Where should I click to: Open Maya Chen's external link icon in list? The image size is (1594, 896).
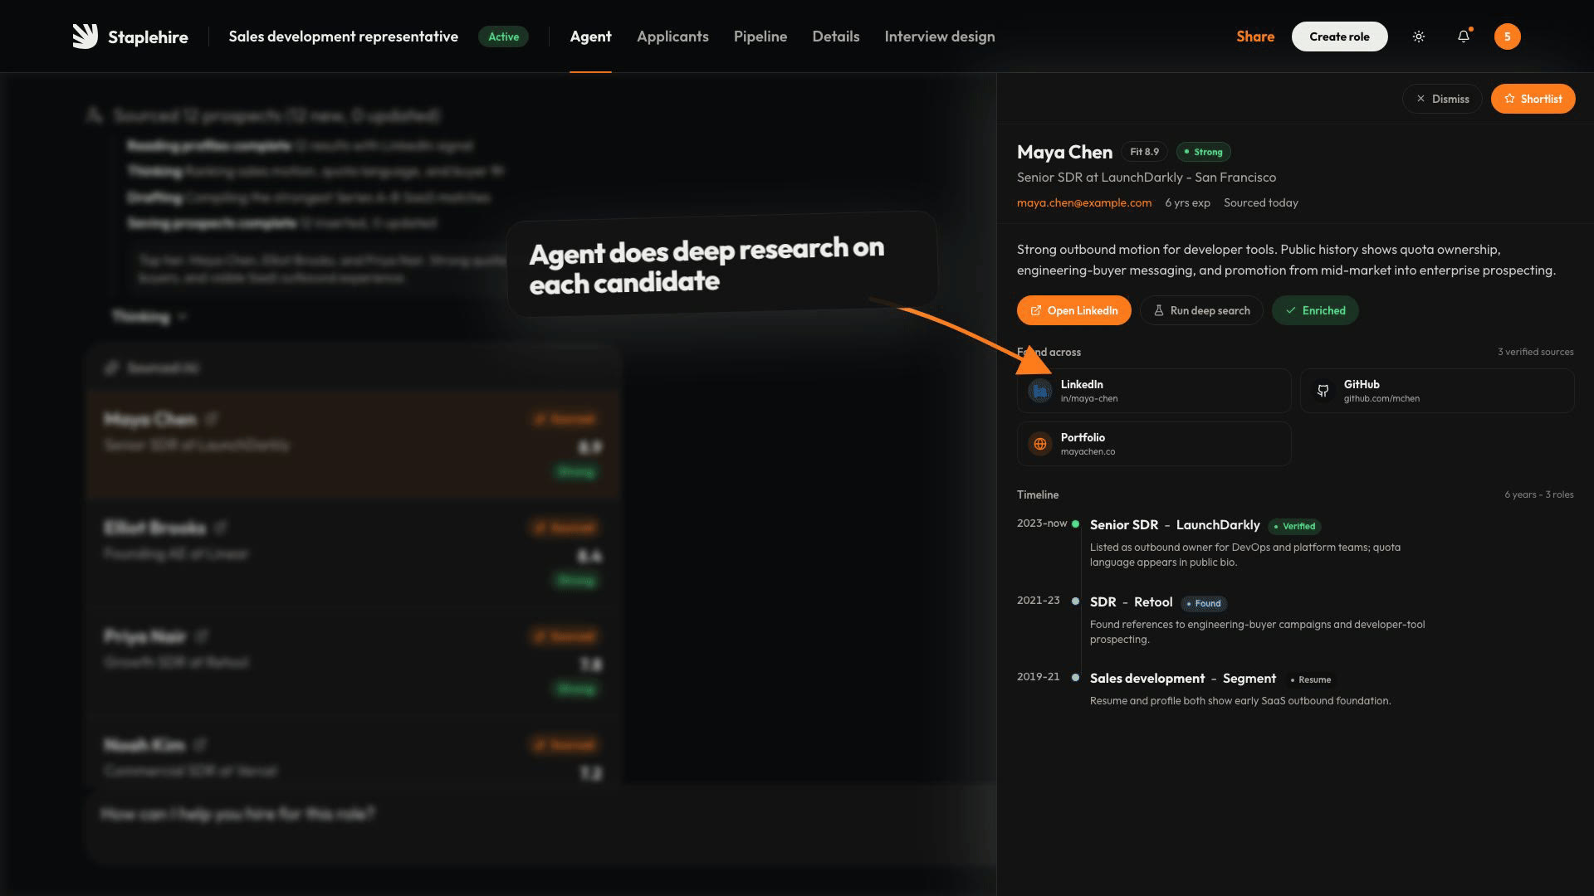(211, 419)
